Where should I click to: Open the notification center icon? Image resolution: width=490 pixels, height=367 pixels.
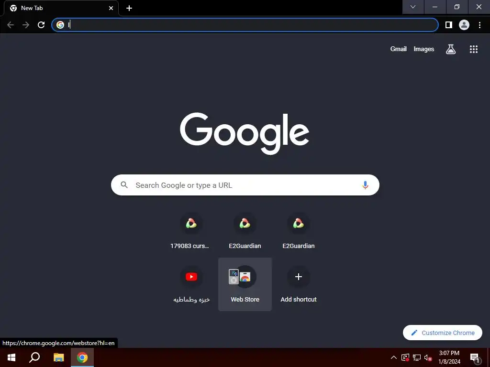tap(475, 357)
